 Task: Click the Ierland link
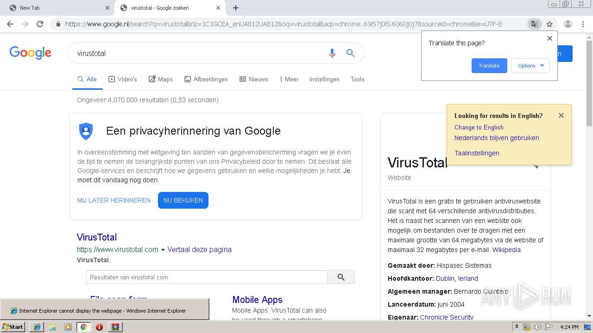click(468, 278)
